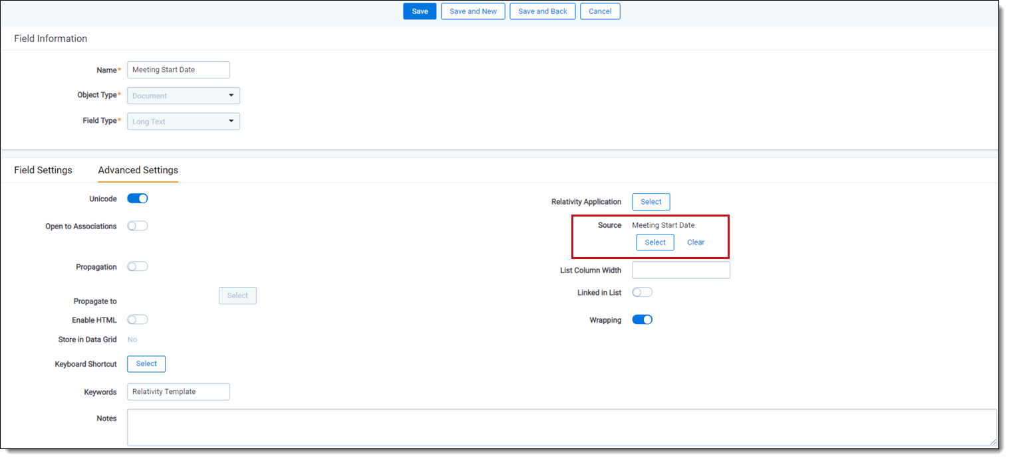1009x459 pixels.
Task: Click Select next to Relativity Application
Action: [650, 202]
